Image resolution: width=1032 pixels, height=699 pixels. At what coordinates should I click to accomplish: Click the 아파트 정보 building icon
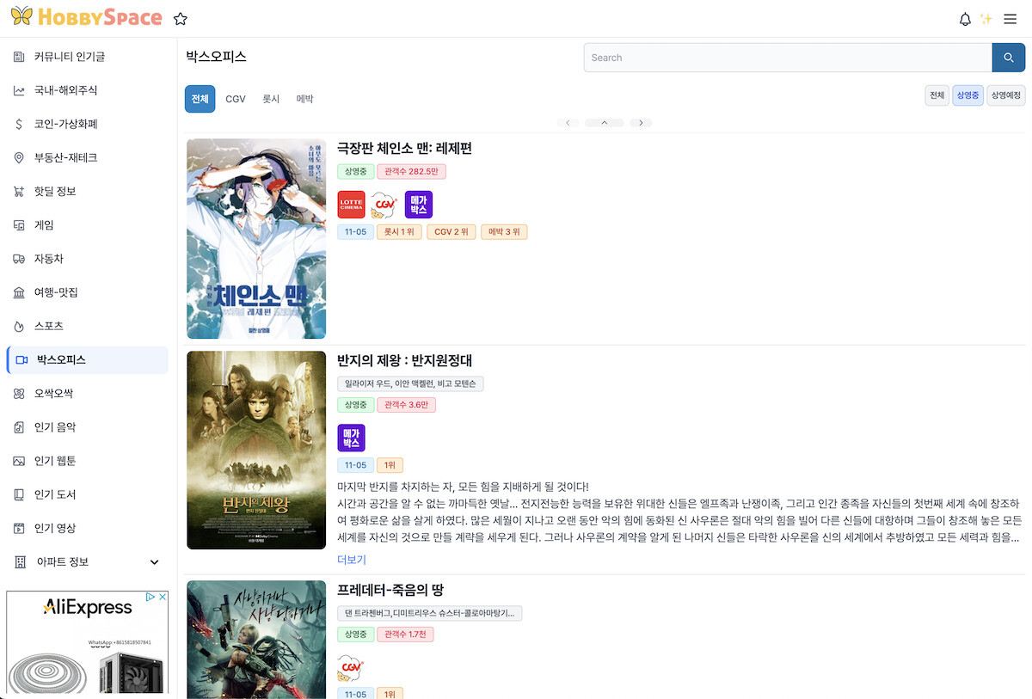coord(20,562)
